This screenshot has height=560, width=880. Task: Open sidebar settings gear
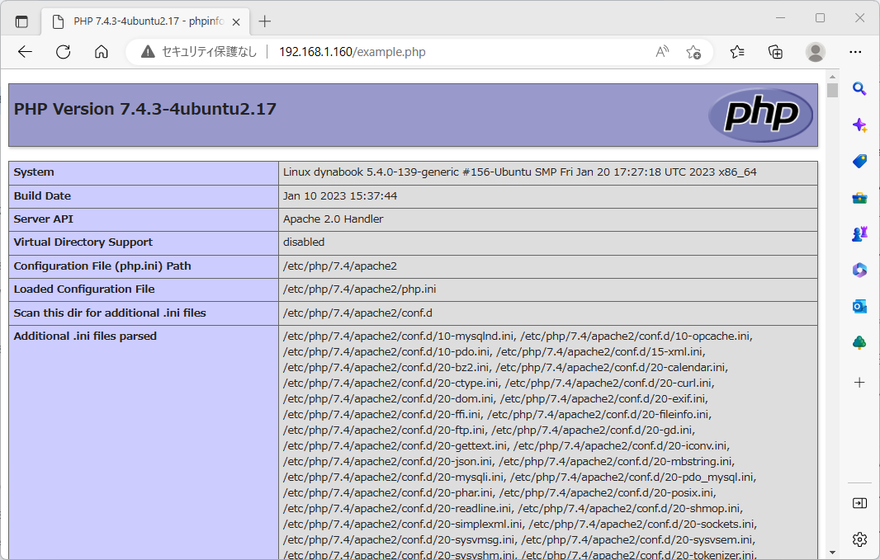[859, 540]
